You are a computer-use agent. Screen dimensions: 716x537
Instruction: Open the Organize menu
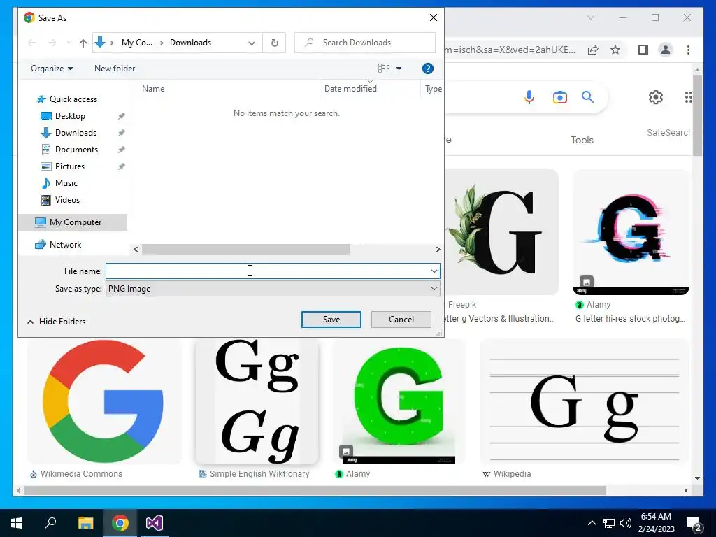tap(52, 69)
